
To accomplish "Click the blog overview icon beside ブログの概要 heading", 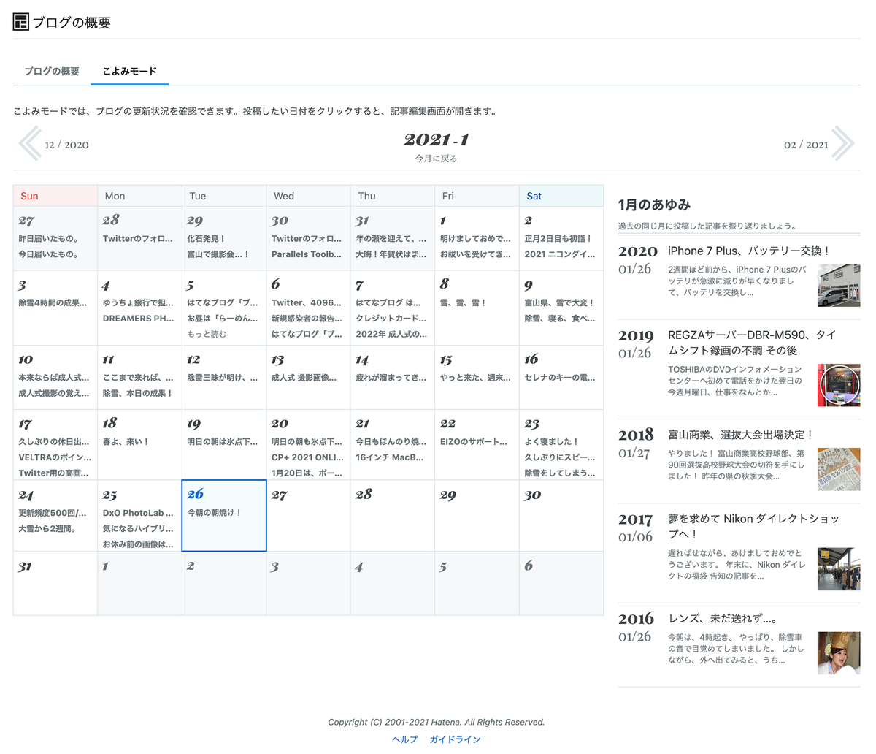I will pos(21,22).
